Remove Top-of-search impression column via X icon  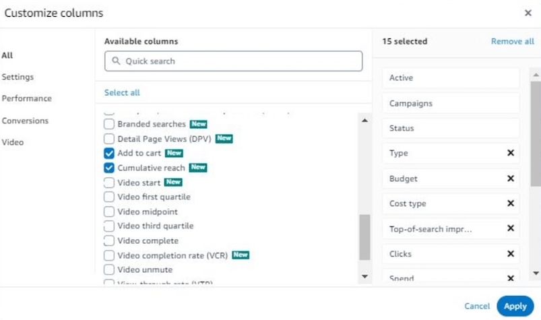[x=510, y=229]
